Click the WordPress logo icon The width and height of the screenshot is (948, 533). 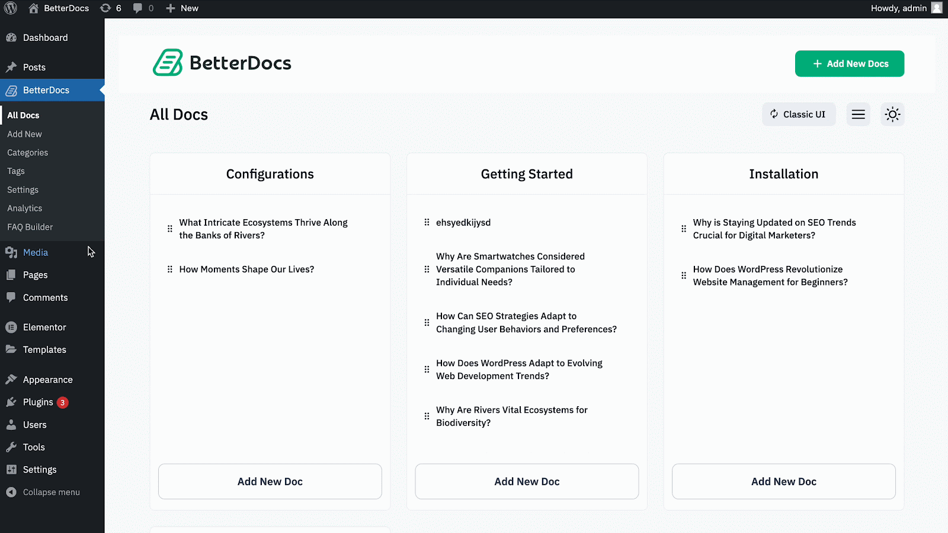tap(11, 8)
